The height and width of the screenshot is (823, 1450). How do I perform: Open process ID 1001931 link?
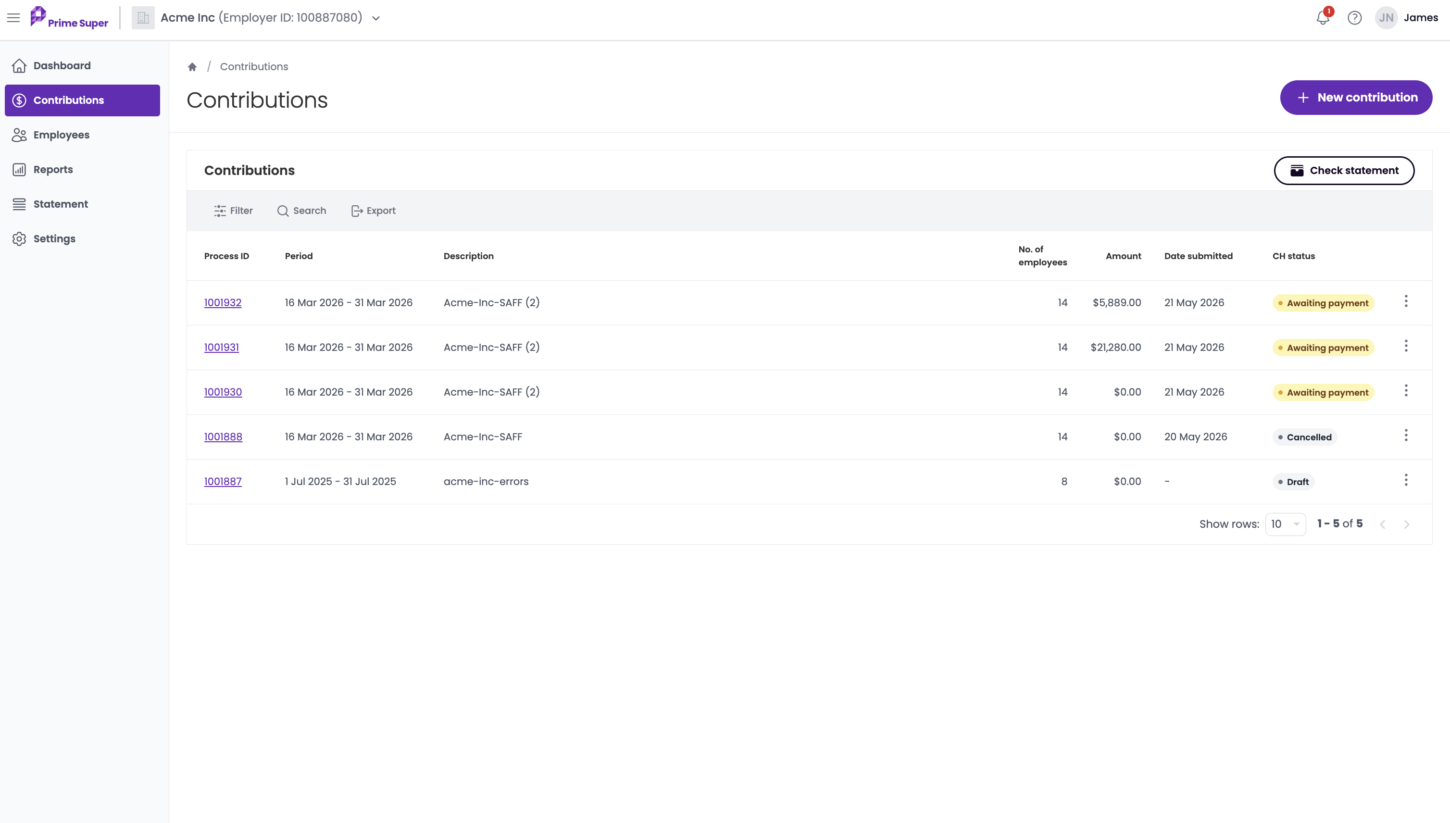pyautogui.click(x=222, y=347)
